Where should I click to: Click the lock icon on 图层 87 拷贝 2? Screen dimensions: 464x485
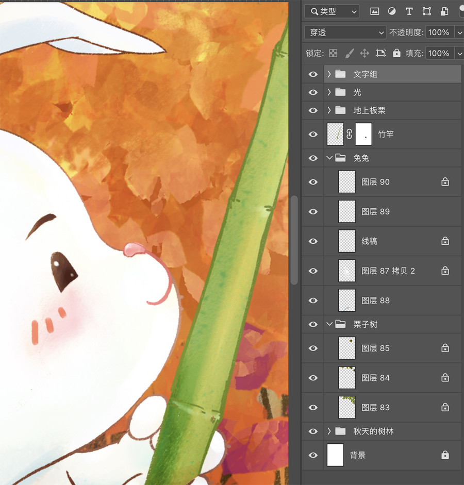point(445,271)
